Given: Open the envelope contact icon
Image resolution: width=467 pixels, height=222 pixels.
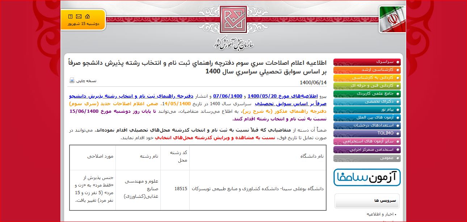Looking at the screenshot, I should pyautogui.click(x=79, y=17).
